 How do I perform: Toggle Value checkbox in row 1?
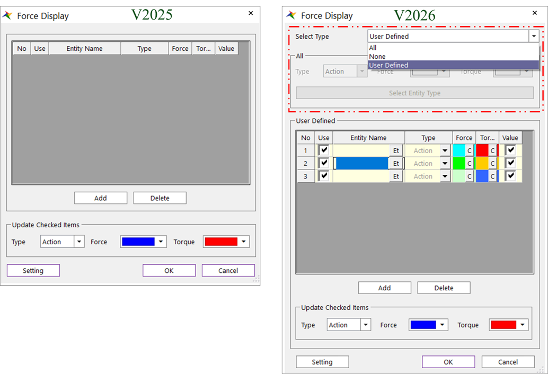pyautogui.click(x=510, y=150)
